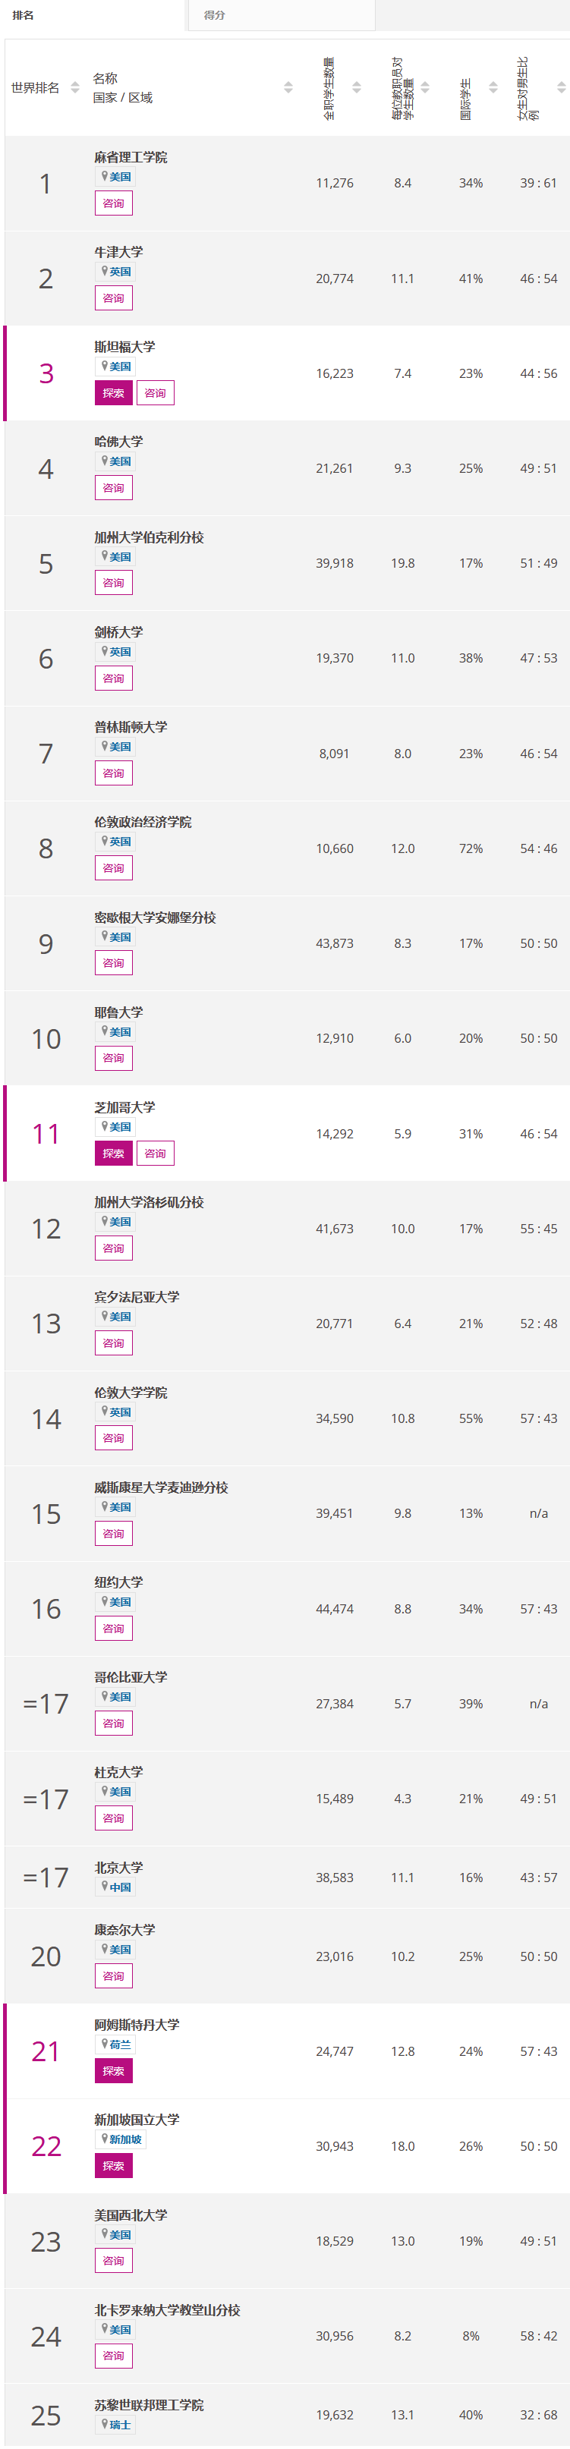Sort by 女生对男生比例 column arrows

pyautogui.click(x=562, y=87)
